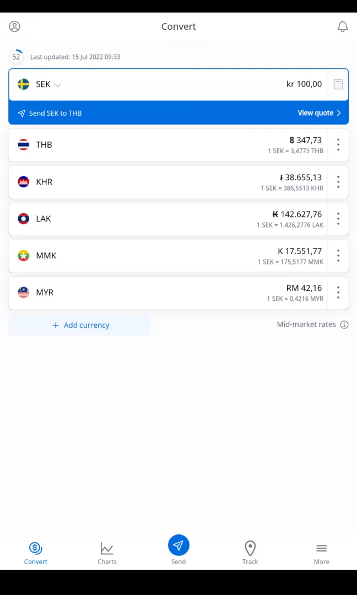Open options menu for MYR row
Viewport: 357px width, 595px height.
(x=338, y=293)
